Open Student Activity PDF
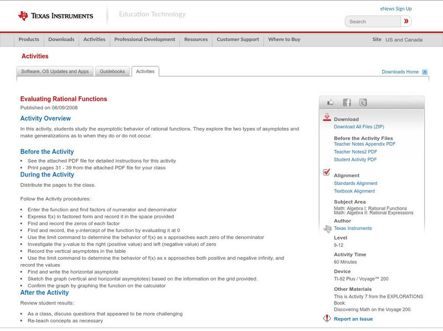 coord(355,159)
